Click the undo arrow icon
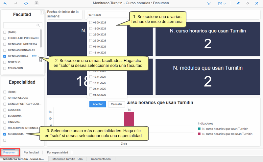263x162 pixels. click(5, 3)
